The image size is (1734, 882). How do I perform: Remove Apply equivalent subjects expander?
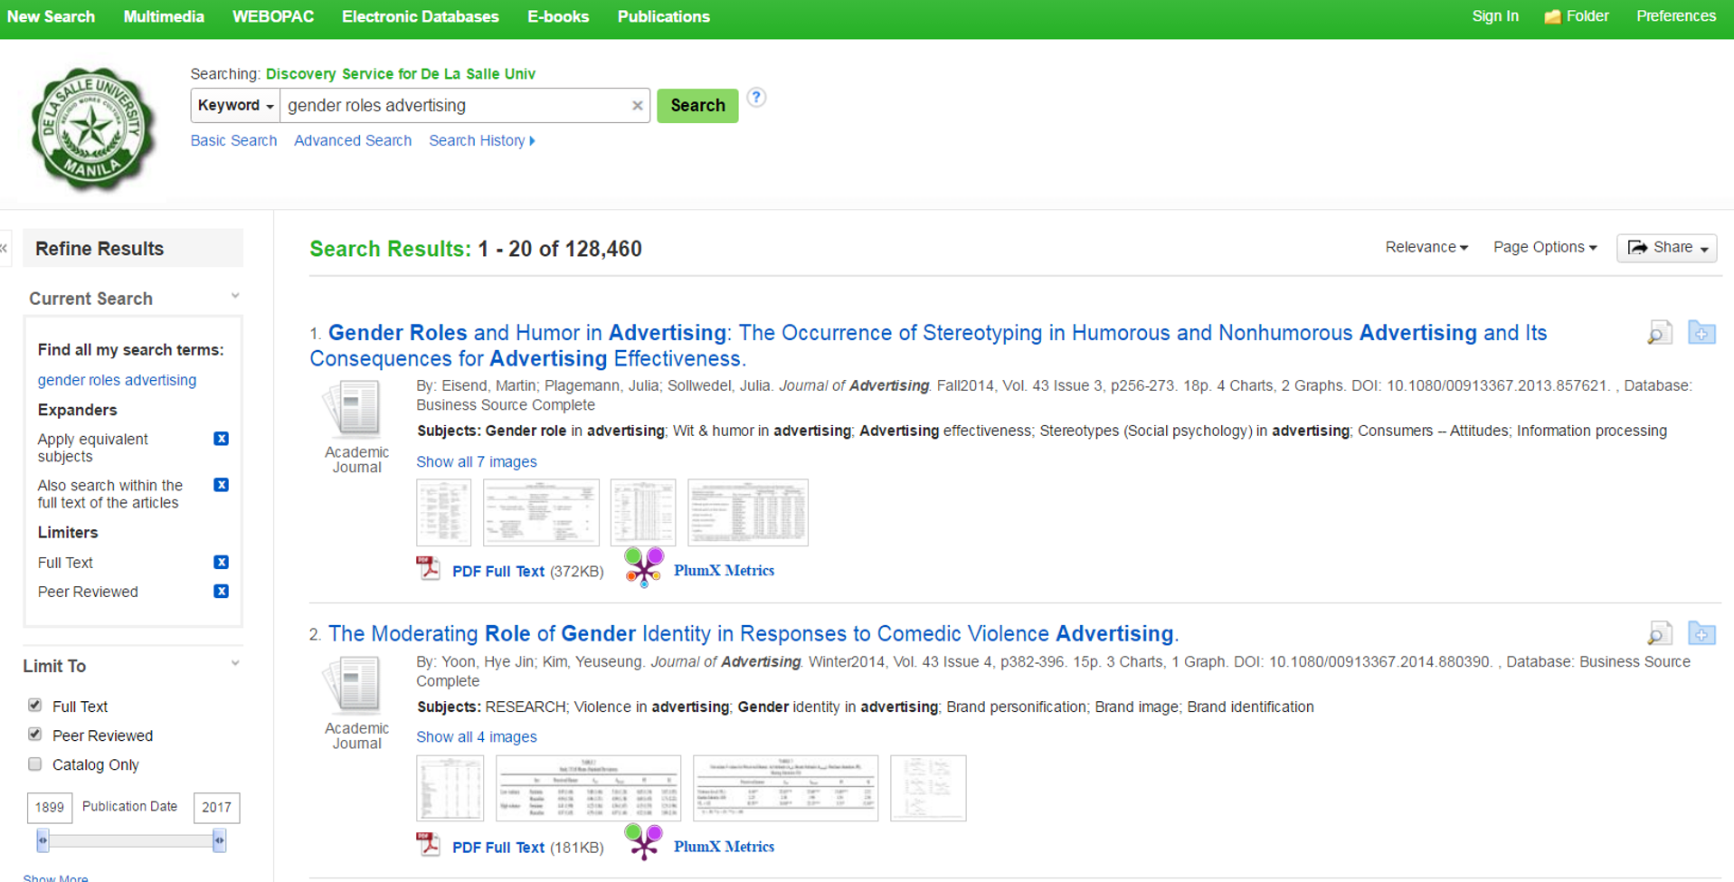pyautogui.click(x=221, y=439)
